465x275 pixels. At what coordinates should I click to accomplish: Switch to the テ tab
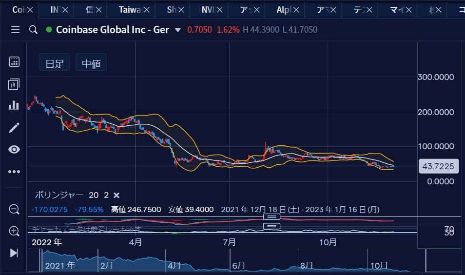pyautogui.click(x=359, y=10)
